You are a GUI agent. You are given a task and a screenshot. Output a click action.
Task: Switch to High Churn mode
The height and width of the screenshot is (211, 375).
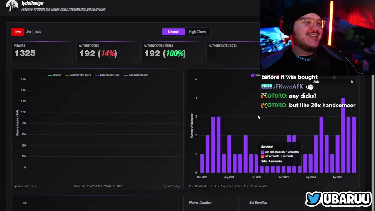click(197, 32)
